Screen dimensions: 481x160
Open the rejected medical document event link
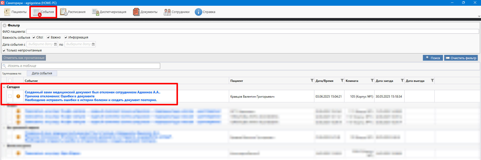point(92,92)
